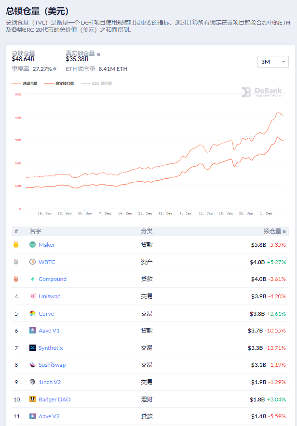The image size is (297, 426).
Task: Click WBTC's +5.27% change value
Action: pyautogui.click(x=276, y=262)
